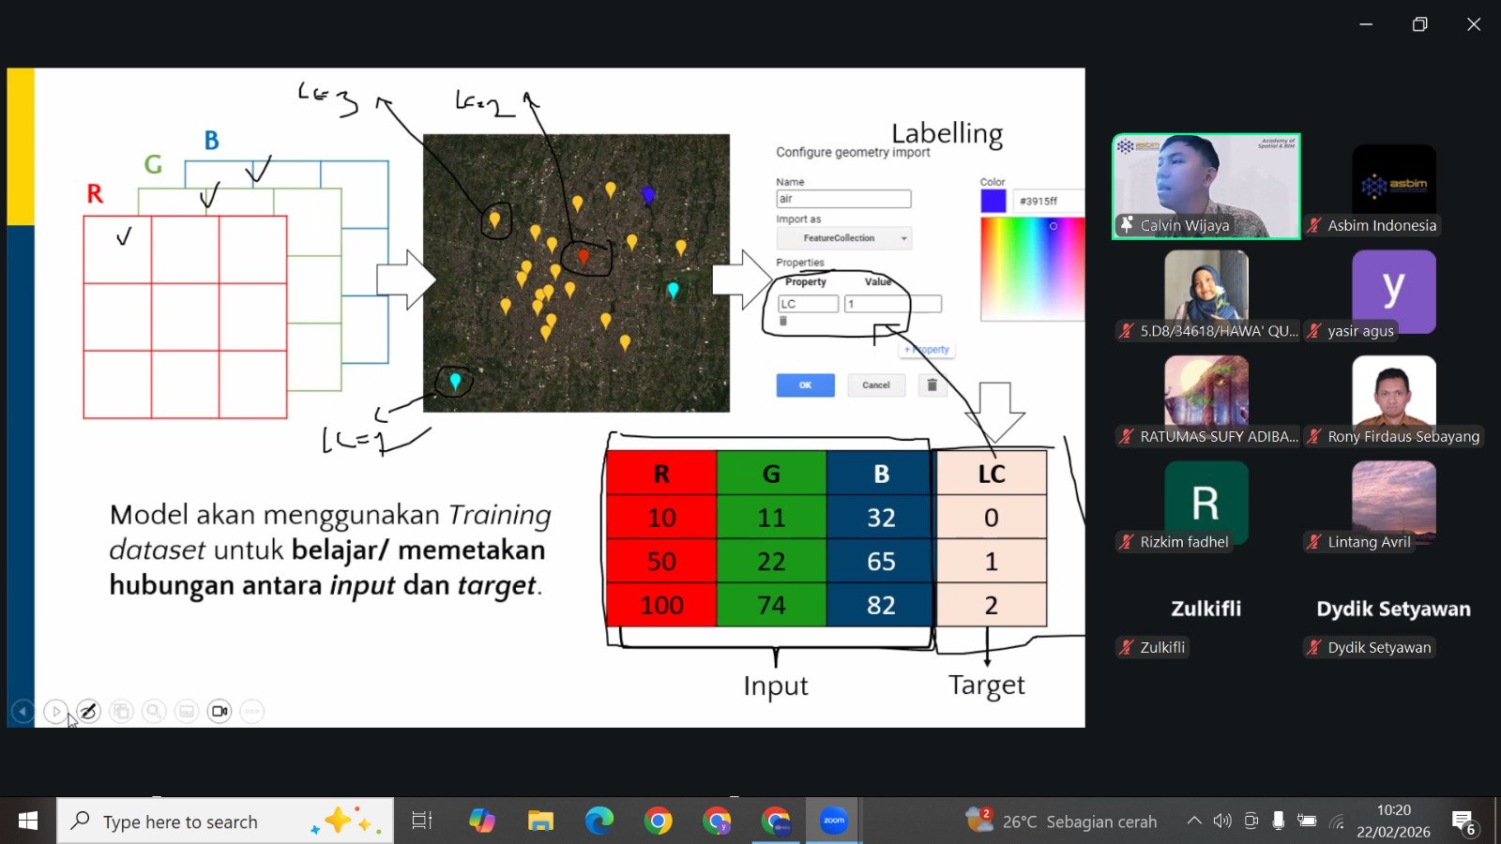
Task: Click the previous slide arrow button
Action: point(23,712)
